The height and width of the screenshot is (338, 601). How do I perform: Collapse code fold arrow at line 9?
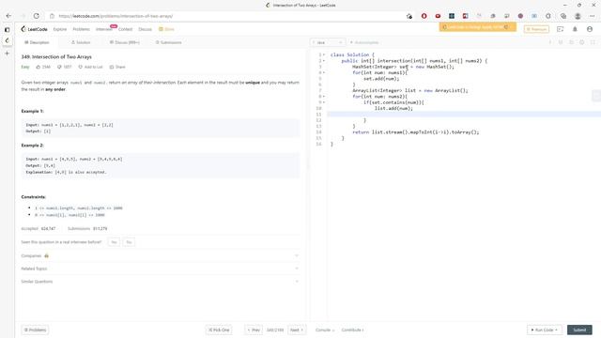pos(324,102)
